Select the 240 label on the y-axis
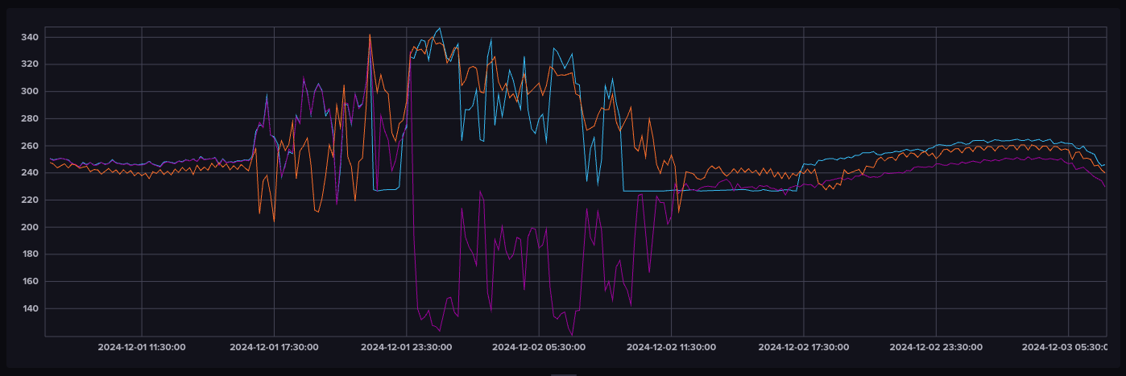Screen dimensions: 1126x376 [31, 173]
